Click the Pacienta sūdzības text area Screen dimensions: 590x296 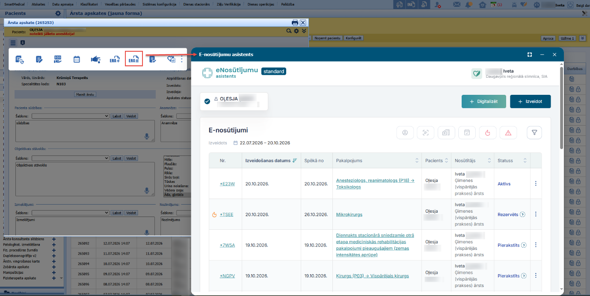(x=85, y=130)
